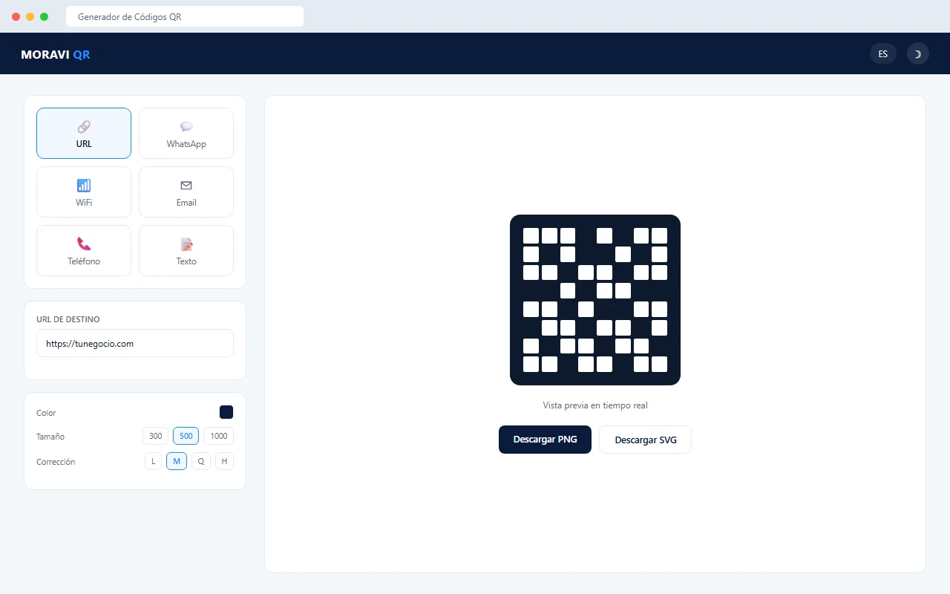Choose correction level L
This screenshot has width=950, height=594.
tap(153, 461)
